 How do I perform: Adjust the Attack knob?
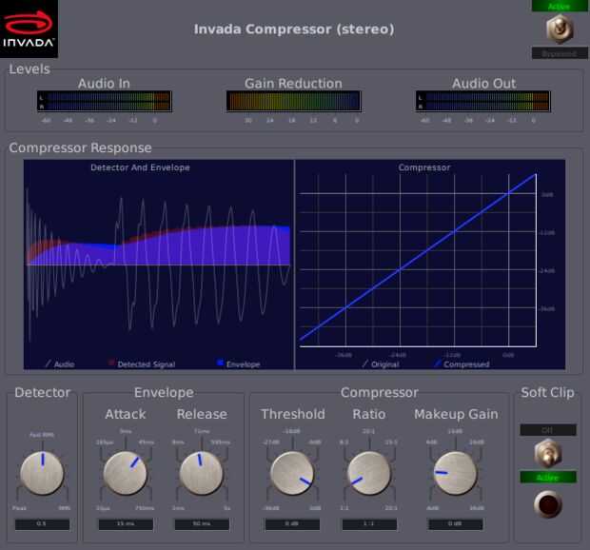(x=126, y=473)
